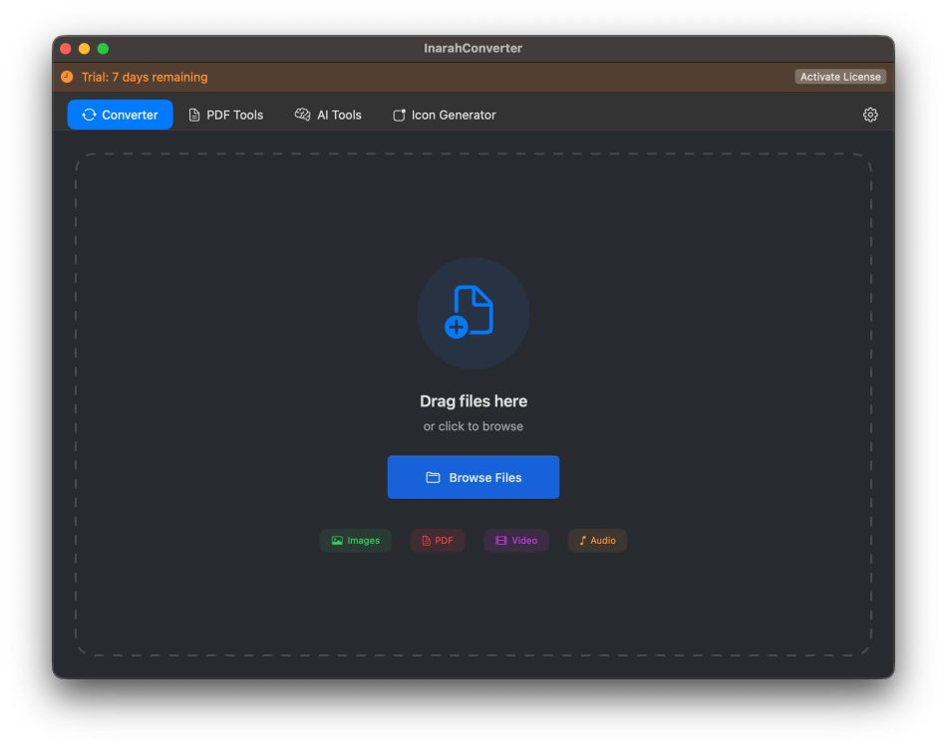The height and width of the screenshot is (748, 947).
Task: Open the settings gear icon
Action: (x=869, y=115)
